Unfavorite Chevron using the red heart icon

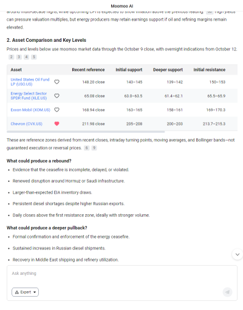(56, 124)
